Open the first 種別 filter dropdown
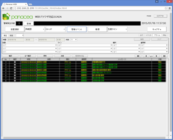173x140 pixels. click(127, 45)
